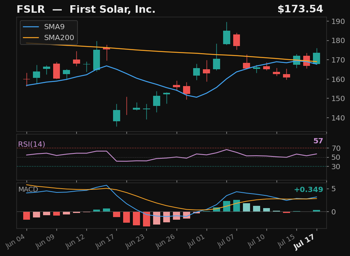Click the RSI(14) panel label

point(31,144)
